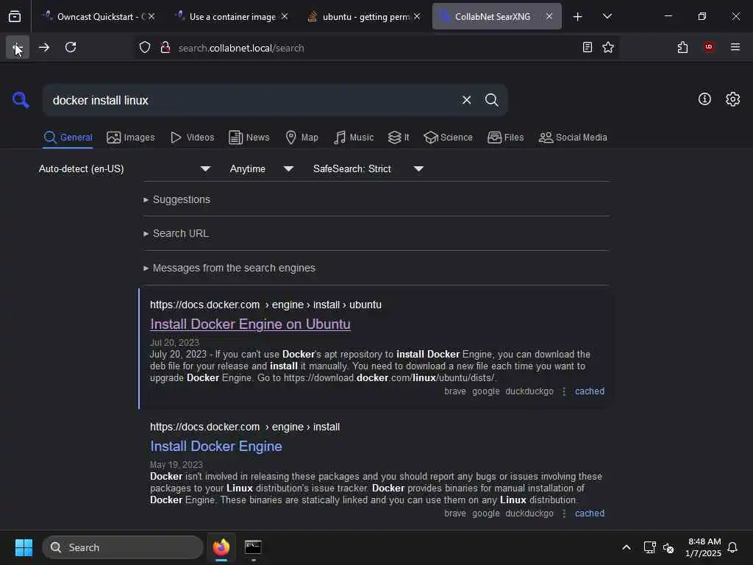The image size is (753, 565).
Task: Click the docs.docker.com engine install ubuntu URL
Action: click(x=265, y=305)
